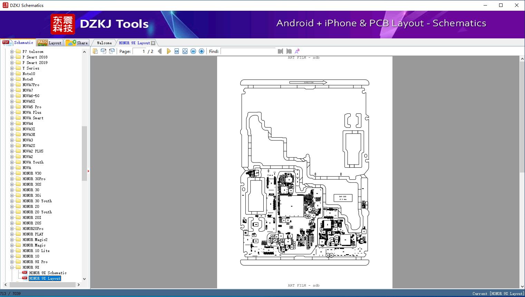The image size is (525, 297).
Task: Zoom out with the minus icon
Action: 193,51
